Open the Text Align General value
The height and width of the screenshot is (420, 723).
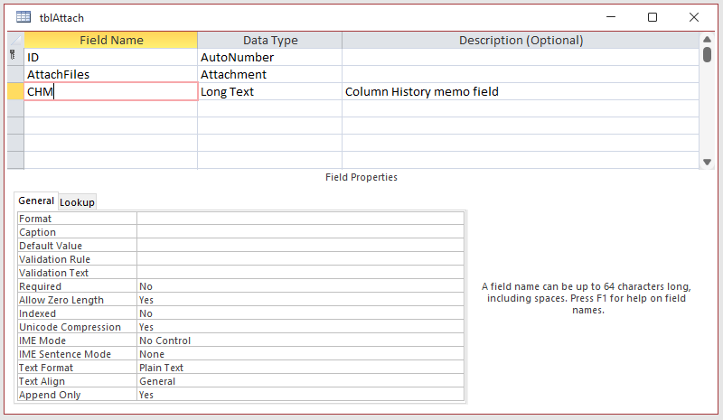pos(300,381)
